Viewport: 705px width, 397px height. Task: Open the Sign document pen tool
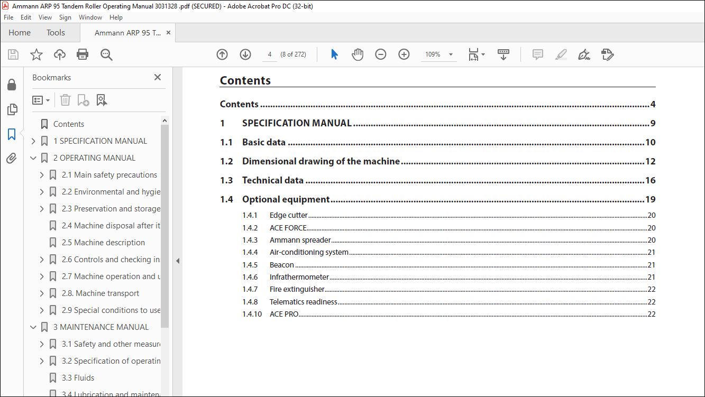coord(584,54)
